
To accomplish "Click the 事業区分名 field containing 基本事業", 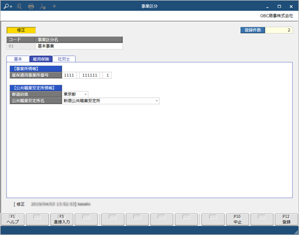I will [x=79, y=46].
